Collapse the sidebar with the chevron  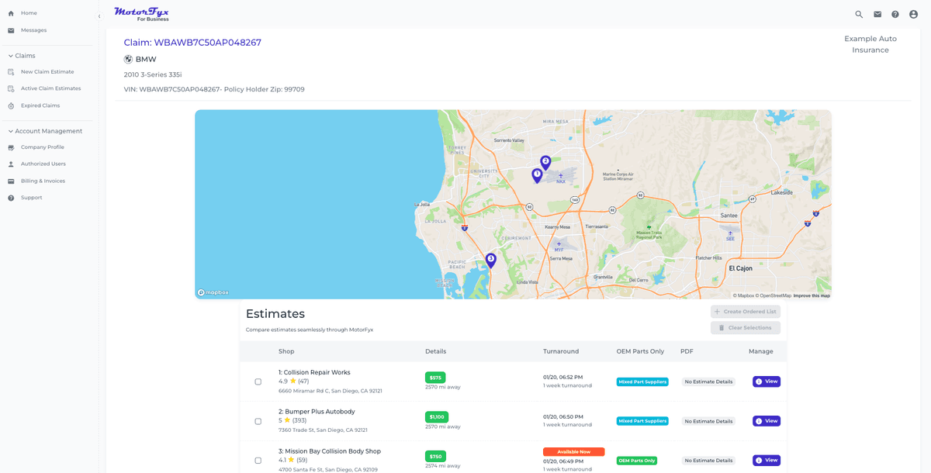[x=99, y=16]
